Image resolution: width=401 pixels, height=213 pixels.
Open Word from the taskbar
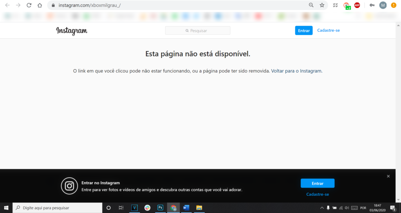(x=186, y=208)
